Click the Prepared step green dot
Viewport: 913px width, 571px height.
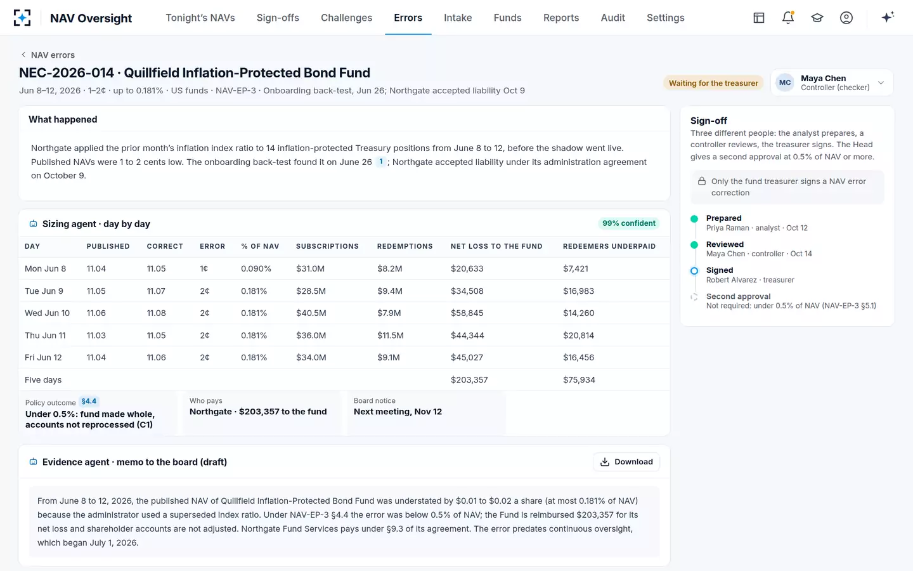(694, 219)
